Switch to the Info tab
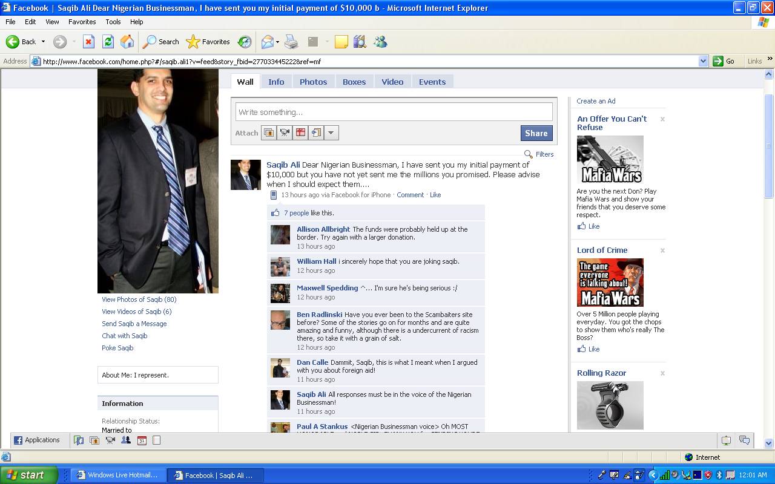775x484 pixels. [x=276, y=82]
